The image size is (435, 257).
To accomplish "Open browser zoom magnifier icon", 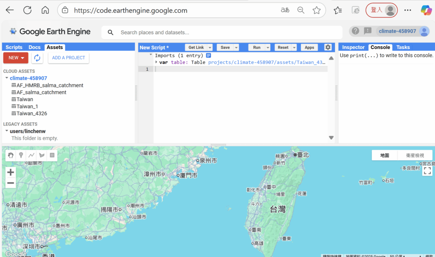I will [301, 10].
